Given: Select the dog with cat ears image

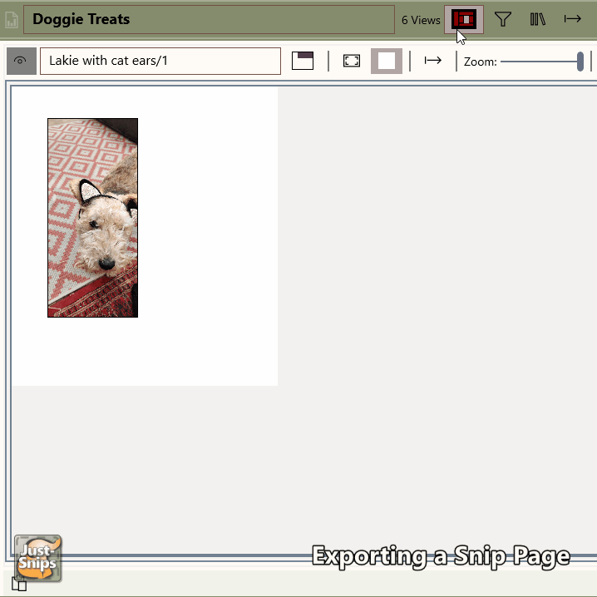Looking at the screenshot, I should (92, 218).
